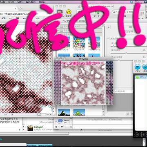Image resolution: width=147 pixels, height=147 pixels.
Task: Open the User menu
Action: pyautogui.click(x=11, y=2)
